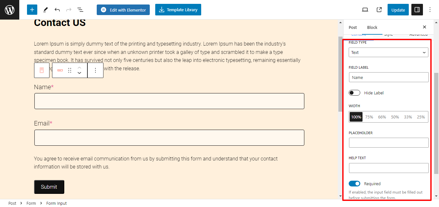This screenshot has height=207, width=439.
Task: Disable the Required toggle
Action: tap(354, 184)
